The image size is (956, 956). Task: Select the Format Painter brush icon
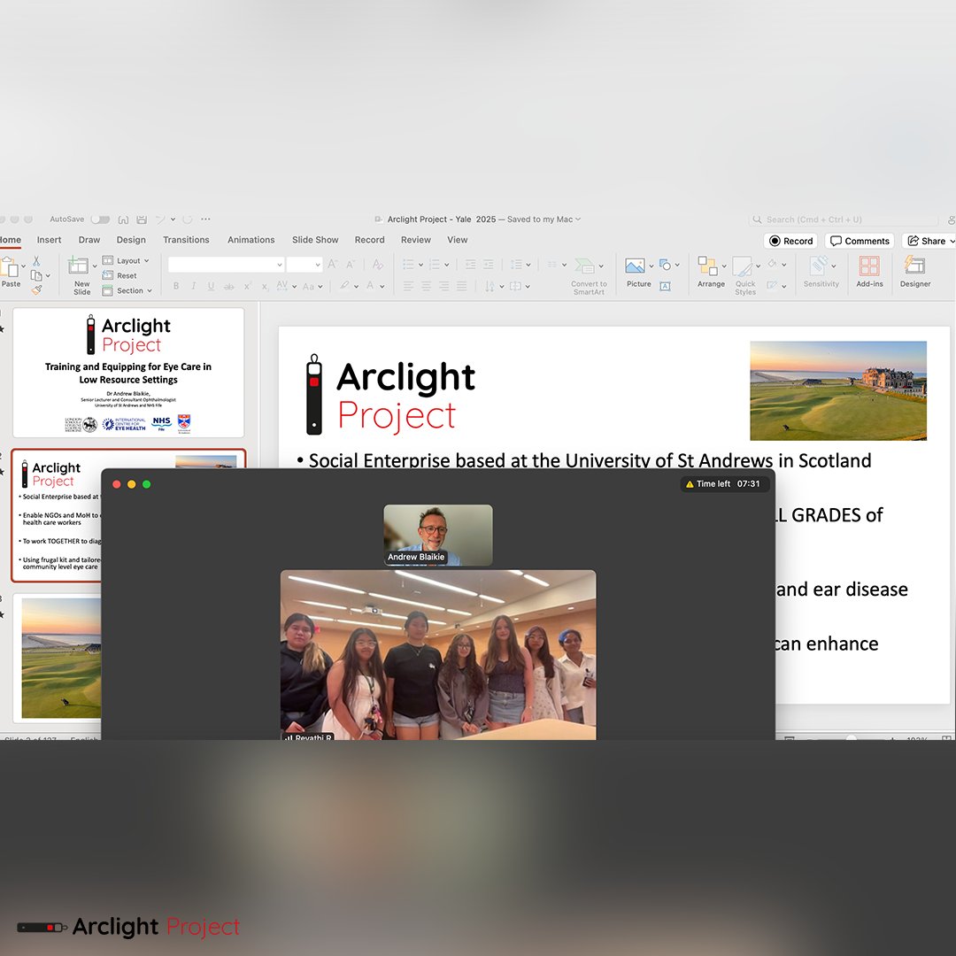(36, 290)
